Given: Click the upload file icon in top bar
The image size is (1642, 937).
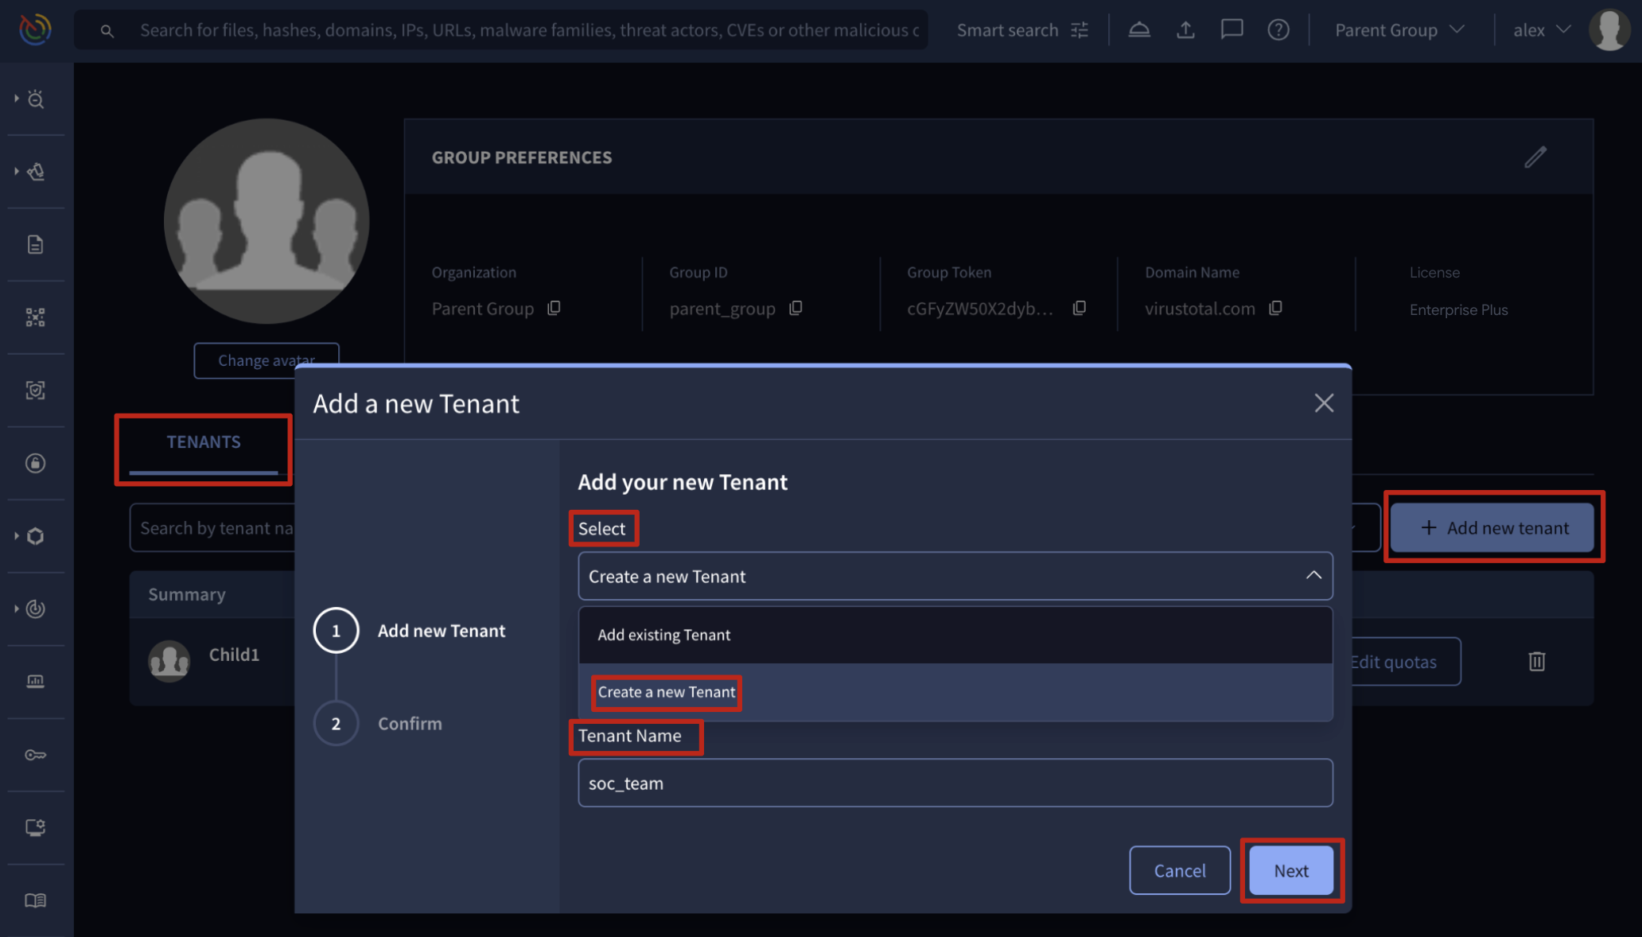Looking at the screenshot, I should pos(1185,30).
